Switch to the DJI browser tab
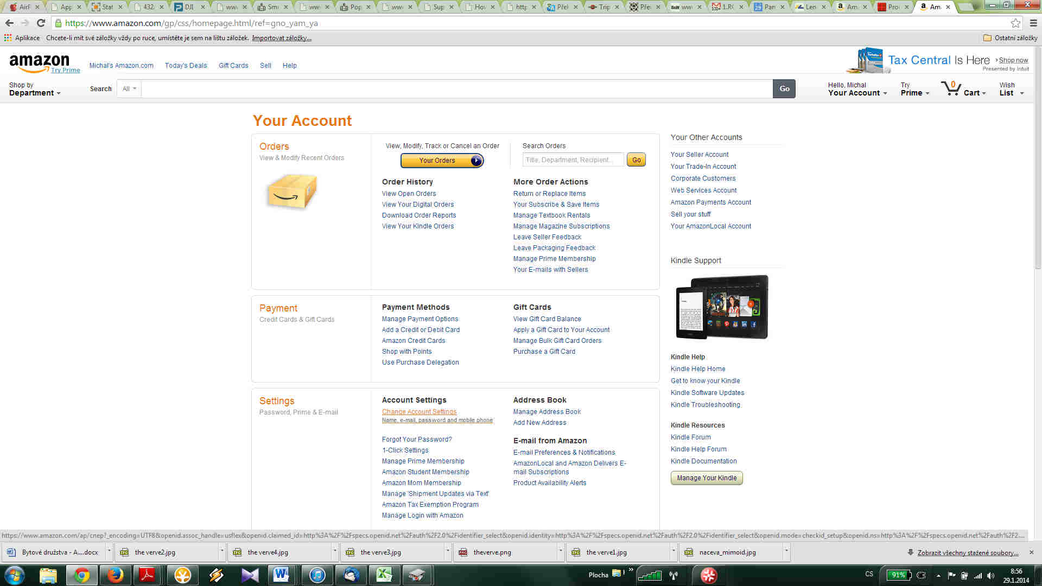This screenshot has height=586, width=1042. (189, 7)
